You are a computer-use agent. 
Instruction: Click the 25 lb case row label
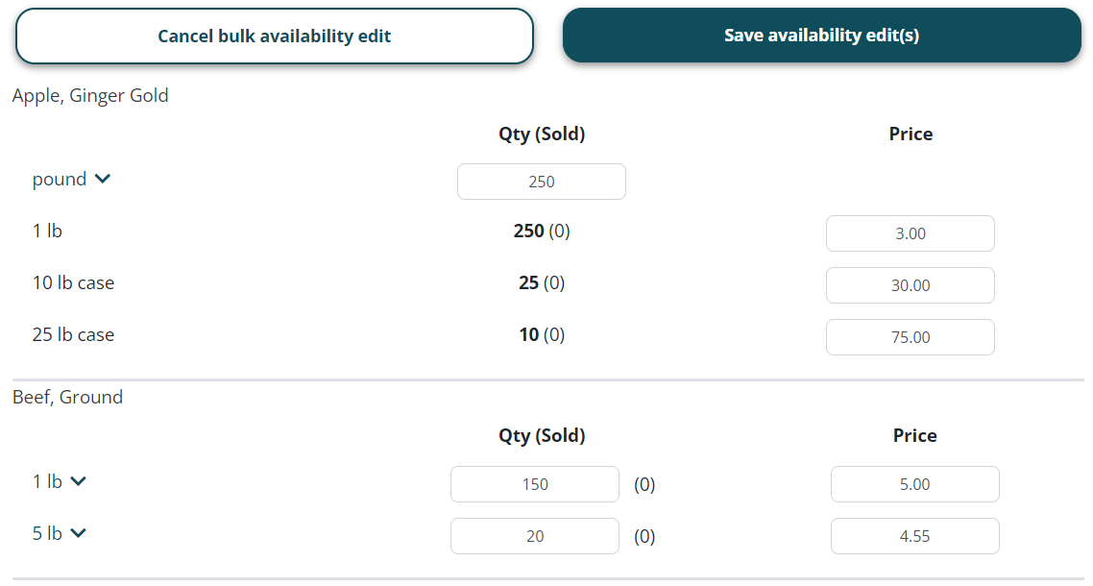click(x=73, y=334)
